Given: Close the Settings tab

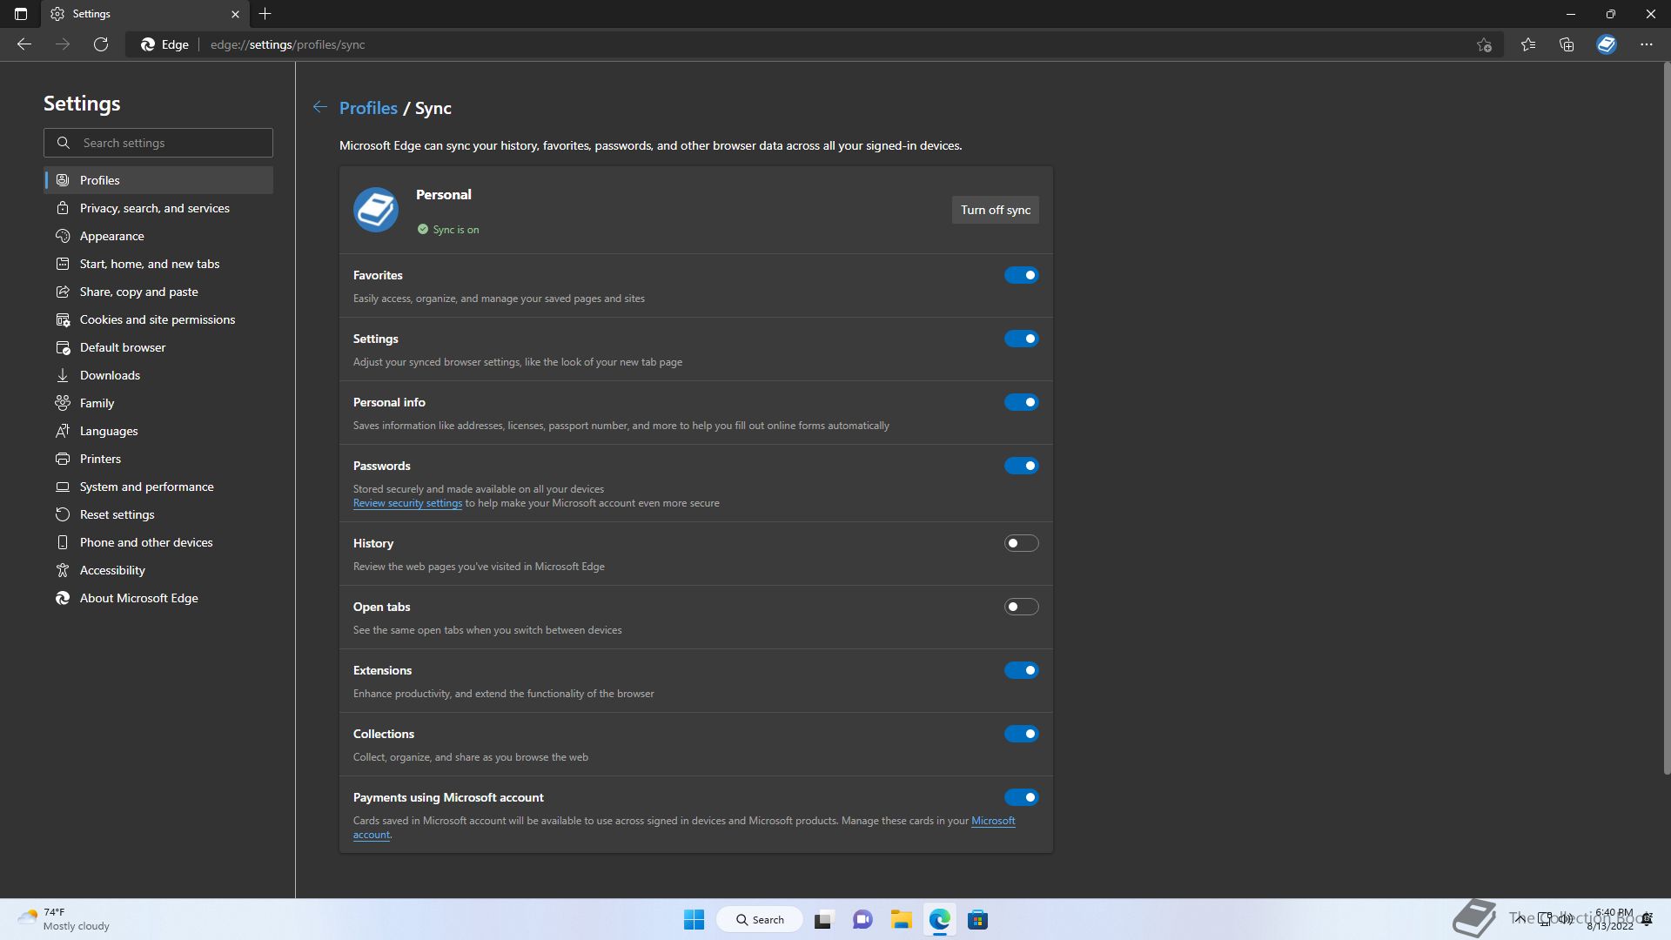Looking at the screenshot, I should click(x=235, y=14).
